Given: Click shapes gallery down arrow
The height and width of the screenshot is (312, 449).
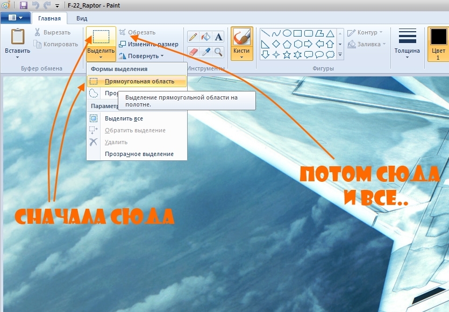Looking at the screenshot, I should (340, 44).
